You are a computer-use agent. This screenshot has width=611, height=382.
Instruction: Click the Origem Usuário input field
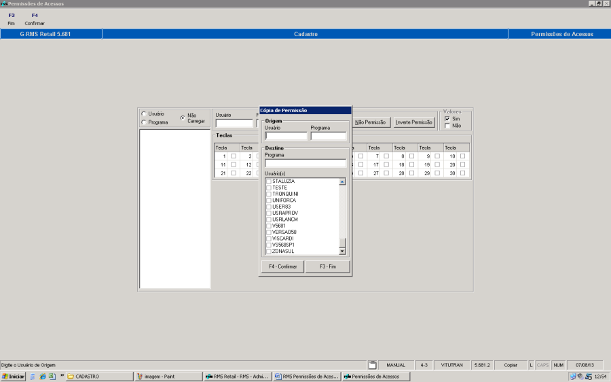pyautogui.click(x=286, y=136)
